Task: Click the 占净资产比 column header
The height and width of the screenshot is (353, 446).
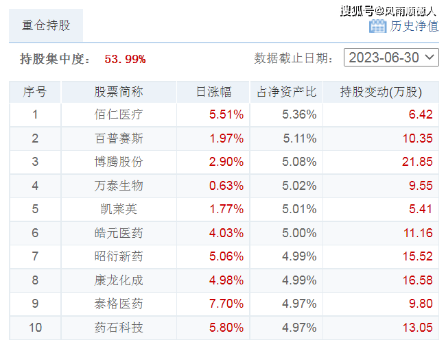Action: coord(287,92)
